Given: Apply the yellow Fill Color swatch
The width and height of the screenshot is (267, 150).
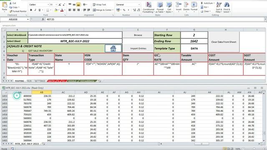Looking at the screenshot, I should click(x=55, y=10).
